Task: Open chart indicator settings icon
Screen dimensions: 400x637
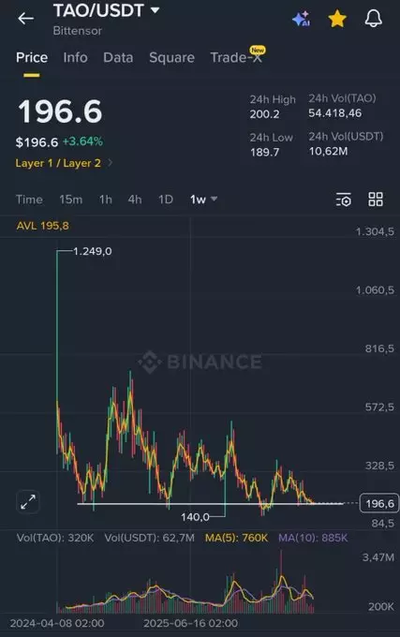Action: 344,200
